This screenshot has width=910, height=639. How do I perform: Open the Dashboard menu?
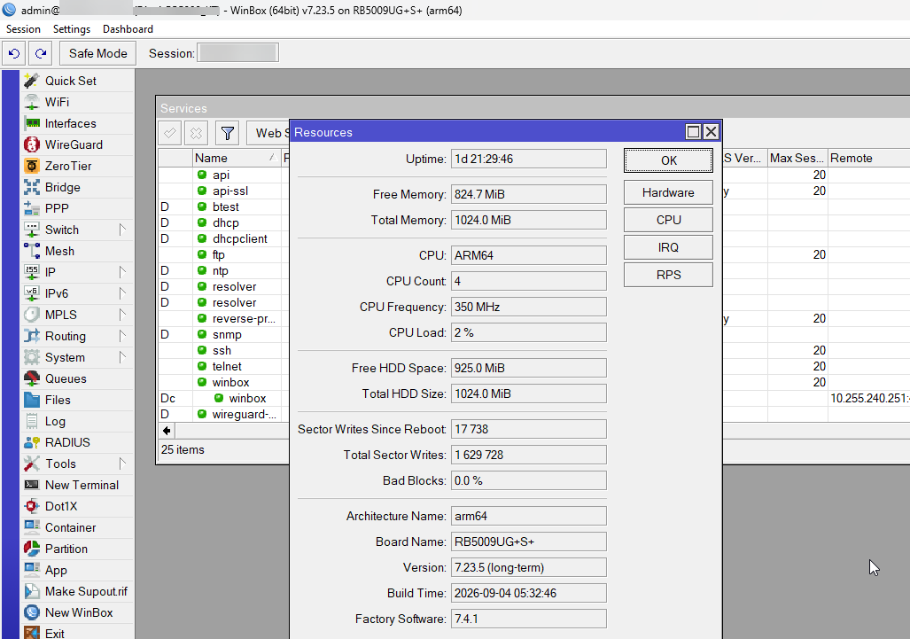128,29
